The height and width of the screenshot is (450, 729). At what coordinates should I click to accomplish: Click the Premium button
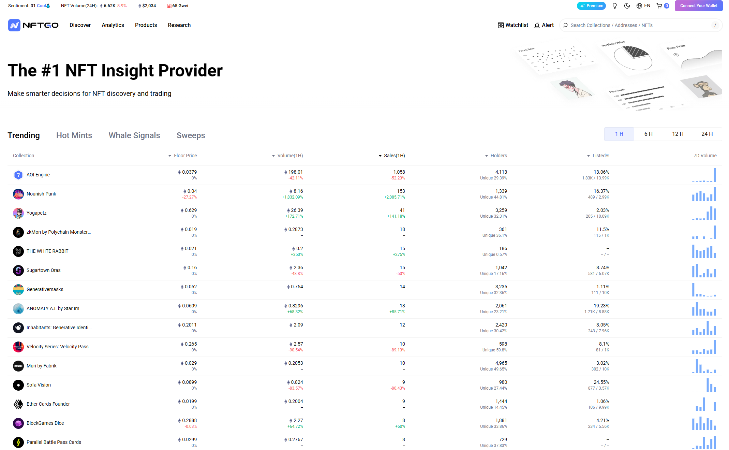[x=591, y=6]
